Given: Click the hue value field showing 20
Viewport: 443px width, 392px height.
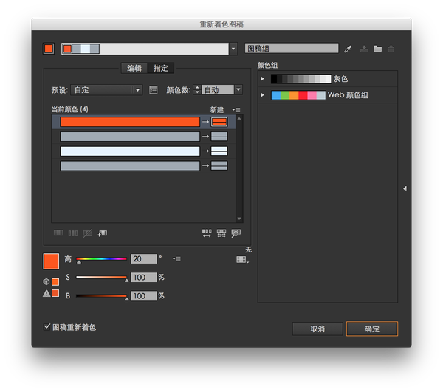Looking at the screenshot, I should [143, 258].
